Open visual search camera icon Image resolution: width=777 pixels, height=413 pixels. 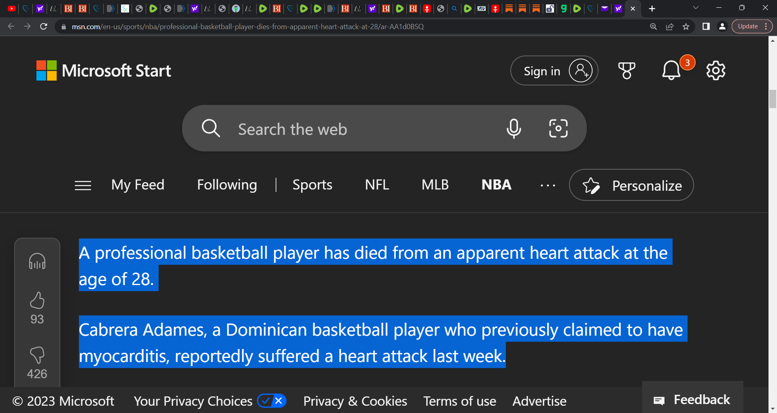[558, 128]
